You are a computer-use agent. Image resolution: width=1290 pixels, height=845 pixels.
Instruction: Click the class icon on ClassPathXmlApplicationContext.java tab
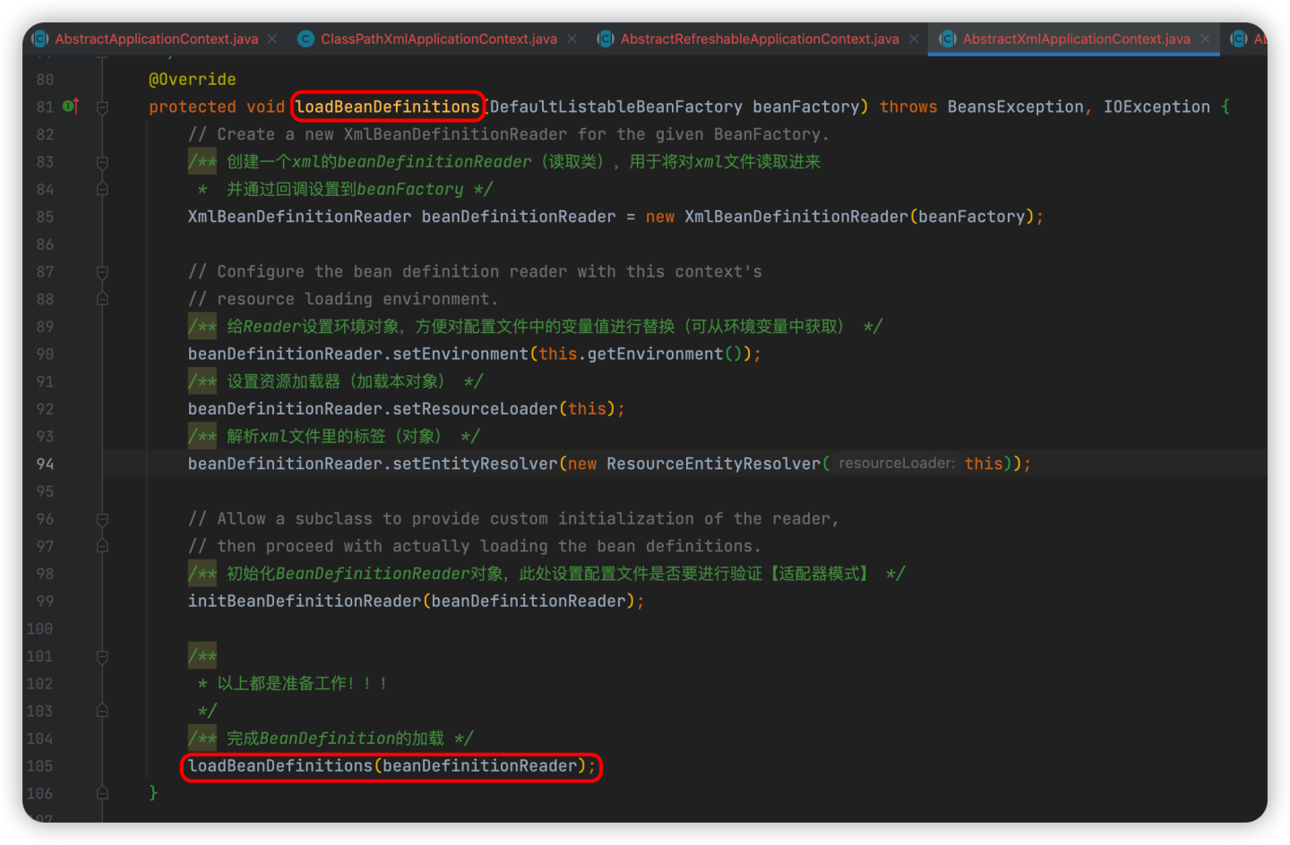305,38
